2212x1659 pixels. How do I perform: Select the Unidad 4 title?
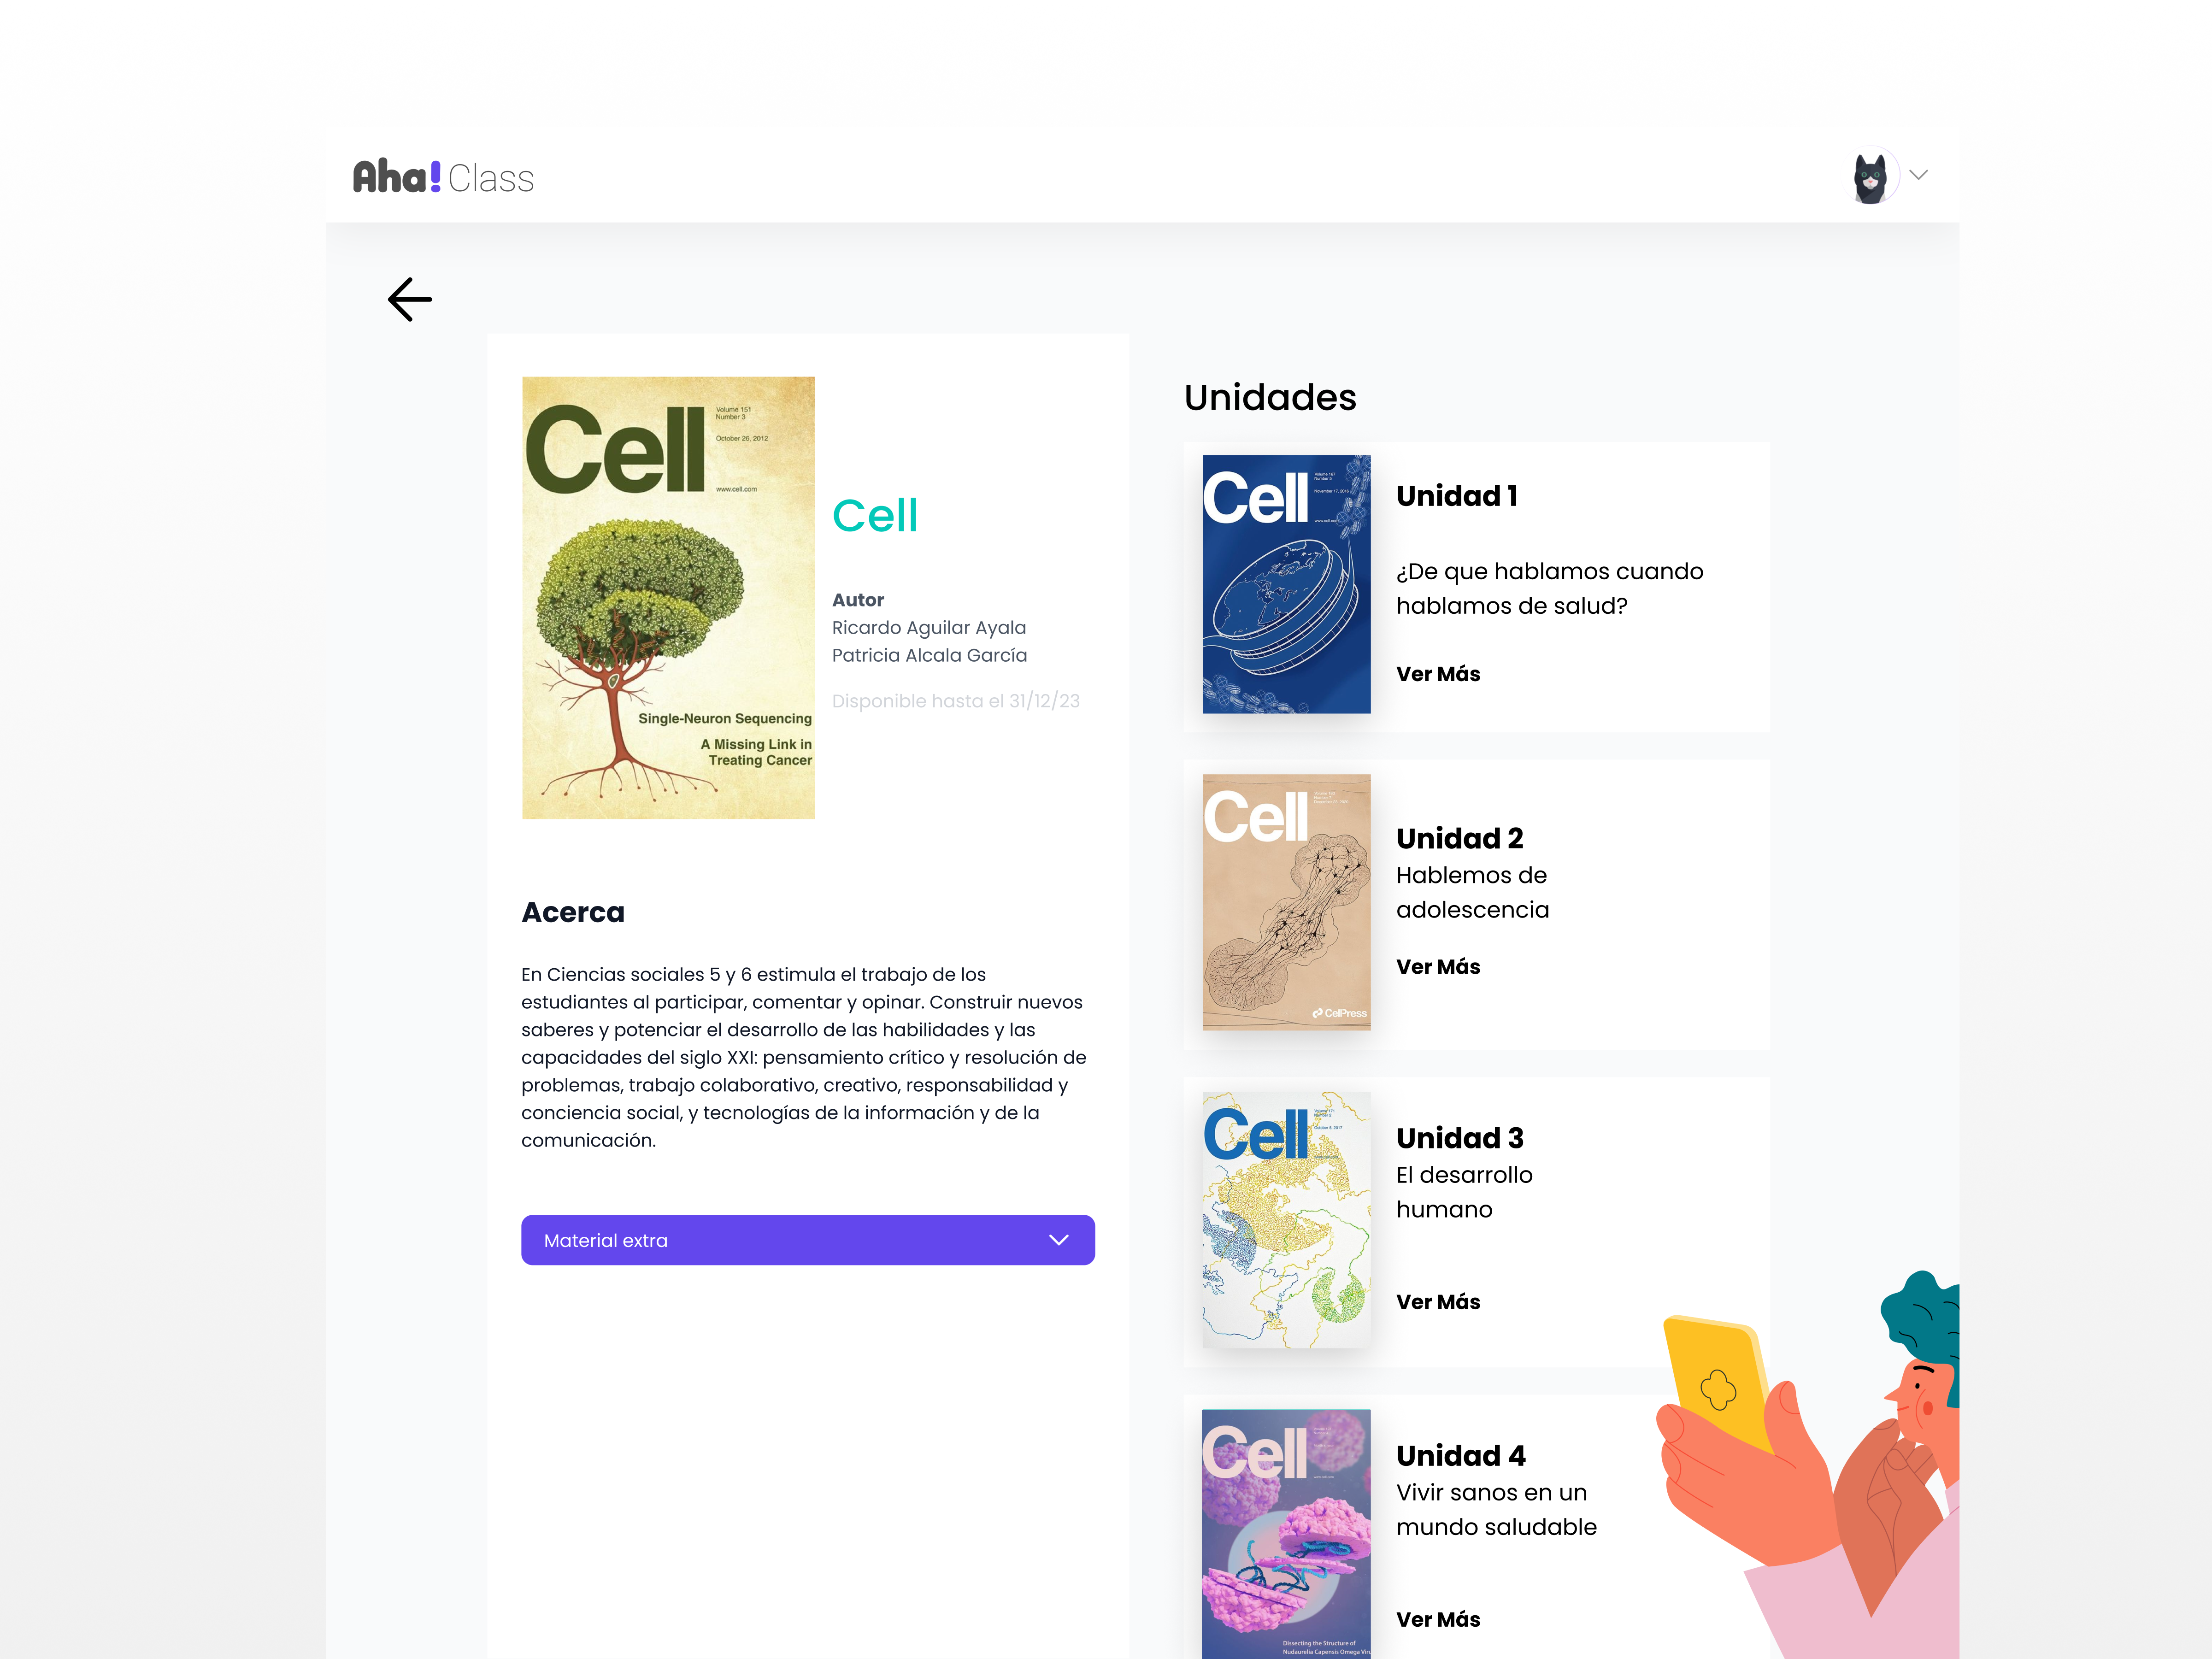click(1461, 1456)
